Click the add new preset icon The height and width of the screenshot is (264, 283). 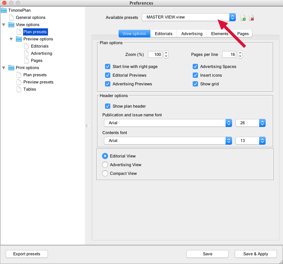tap(243, 18)
